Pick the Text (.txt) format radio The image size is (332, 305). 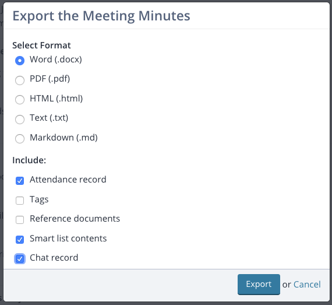[20, 120]
